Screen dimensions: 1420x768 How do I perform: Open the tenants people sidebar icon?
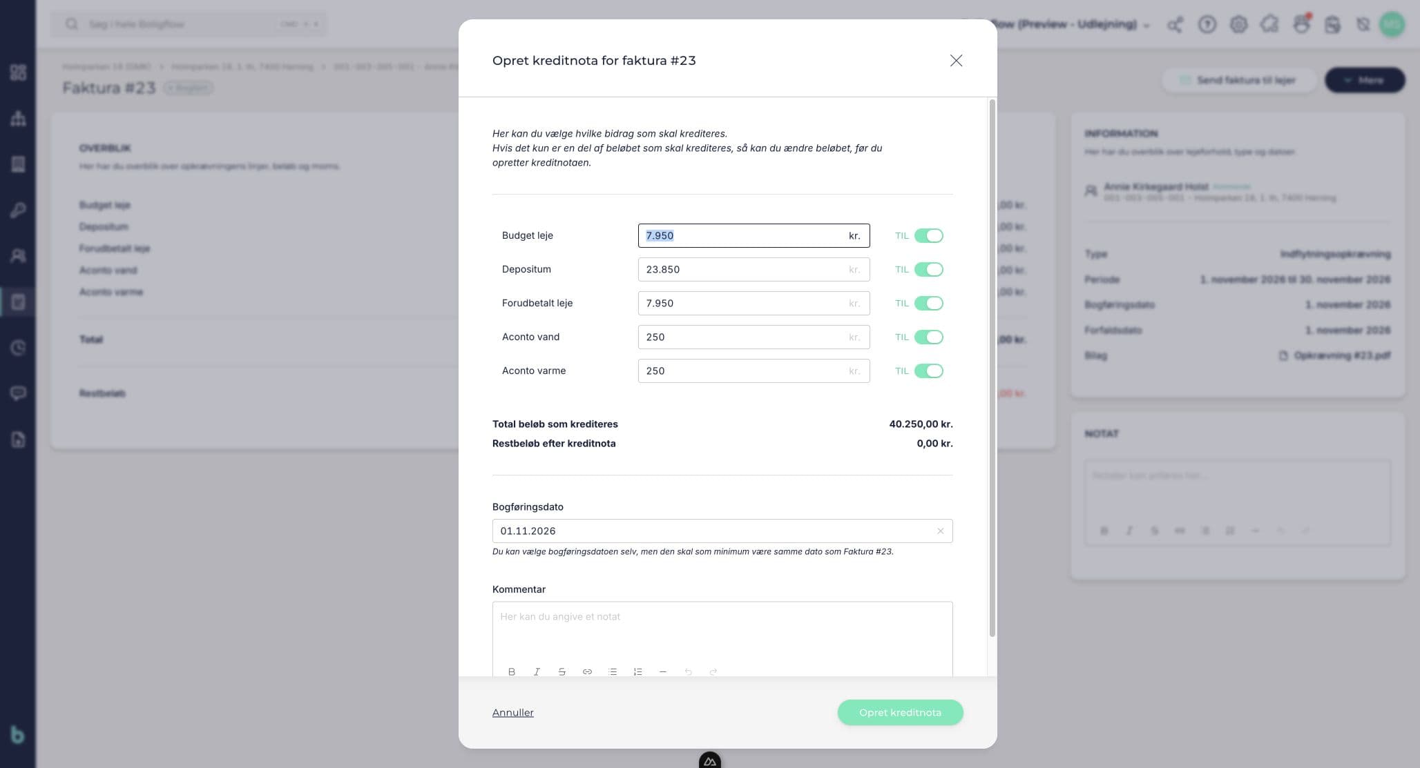pyautogui.click(x=18, y=256)
